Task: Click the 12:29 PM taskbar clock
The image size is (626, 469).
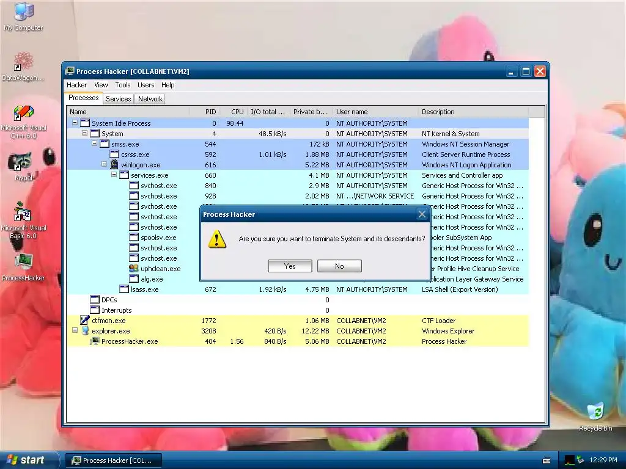Action: pos(603,460)
